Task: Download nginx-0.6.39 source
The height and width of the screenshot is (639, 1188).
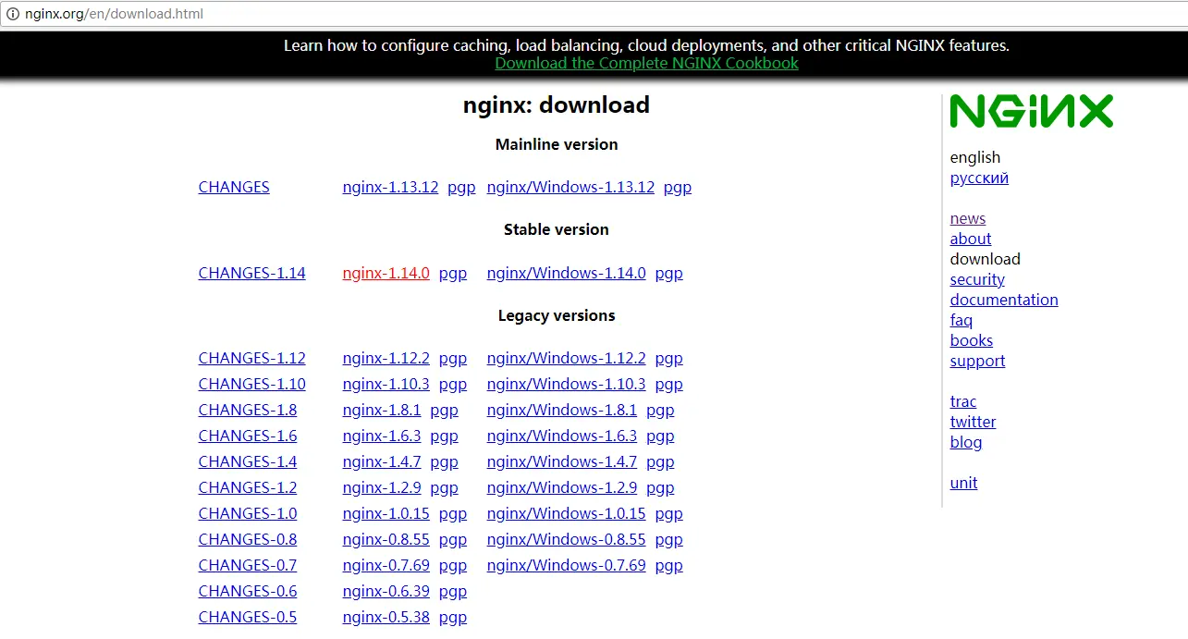Action: pyautogui.click(x=386, y=591)
